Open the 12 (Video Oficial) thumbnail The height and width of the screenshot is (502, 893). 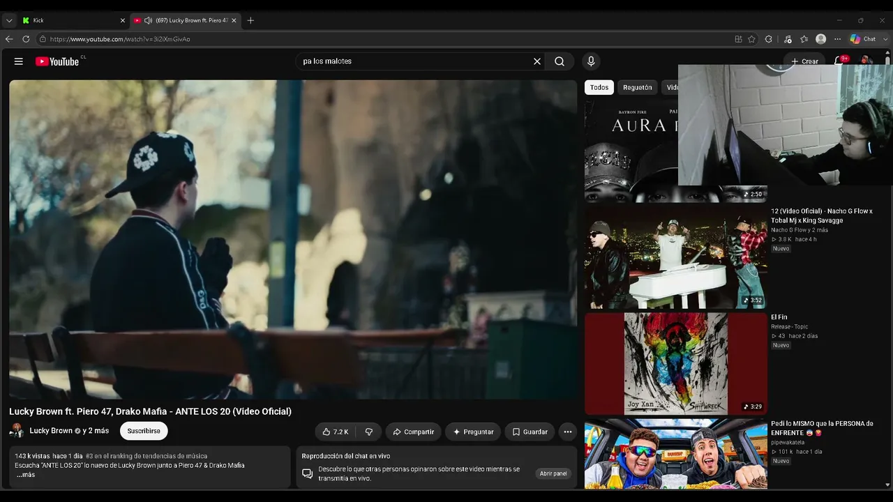coord(676,257)
